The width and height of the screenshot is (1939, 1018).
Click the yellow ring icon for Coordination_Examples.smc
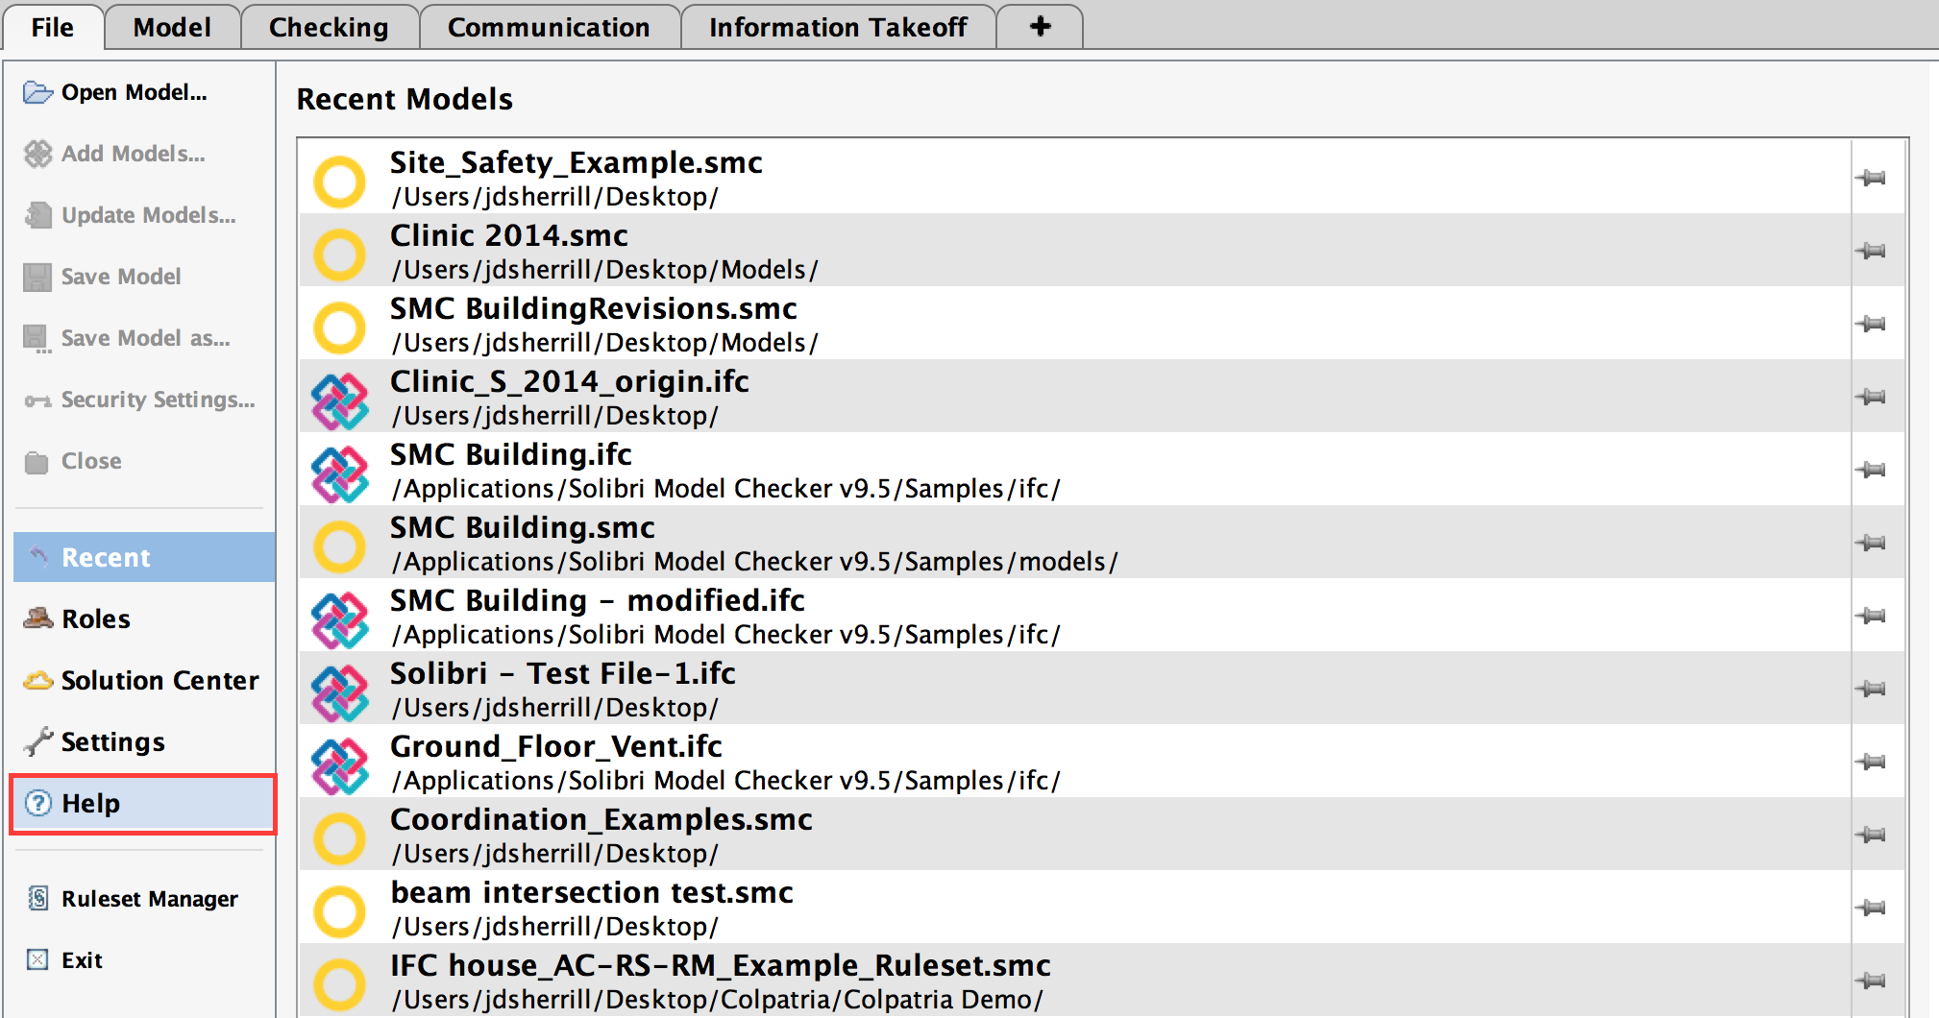[x=340, y=837]
